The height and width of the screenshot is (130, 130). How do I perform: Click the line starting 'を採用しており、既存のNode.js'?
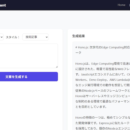(103, 128)
